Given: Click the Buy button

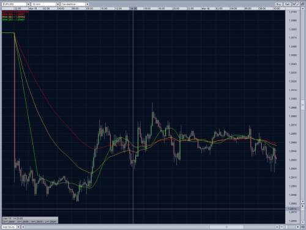Looking at the screenshot, I should pos(278,4).
